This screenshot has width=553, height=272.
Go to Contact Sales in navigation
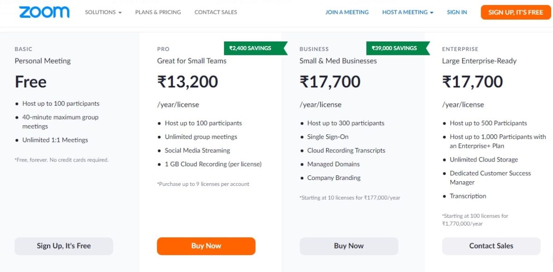[216, 12]
